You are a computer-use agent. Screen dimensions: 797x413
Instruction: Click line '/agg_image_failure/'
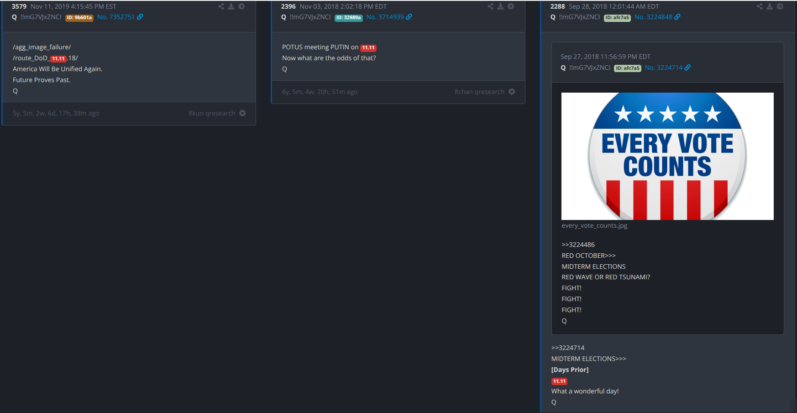coord(42,47)
